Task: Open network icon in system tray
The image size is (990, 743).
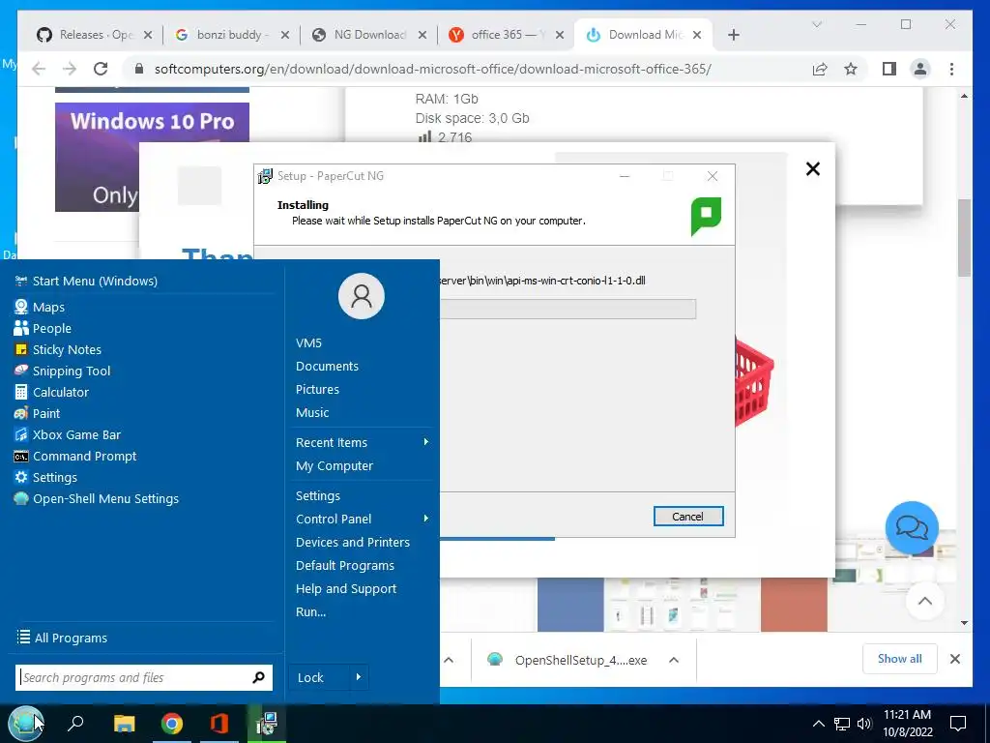Action: click(842, 724)
